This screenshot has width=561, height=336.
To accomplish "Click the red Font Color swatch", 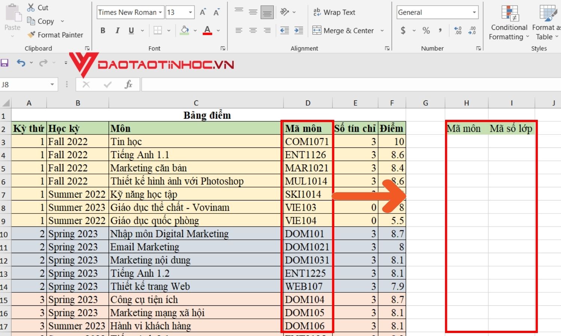I will click(207, 34).
